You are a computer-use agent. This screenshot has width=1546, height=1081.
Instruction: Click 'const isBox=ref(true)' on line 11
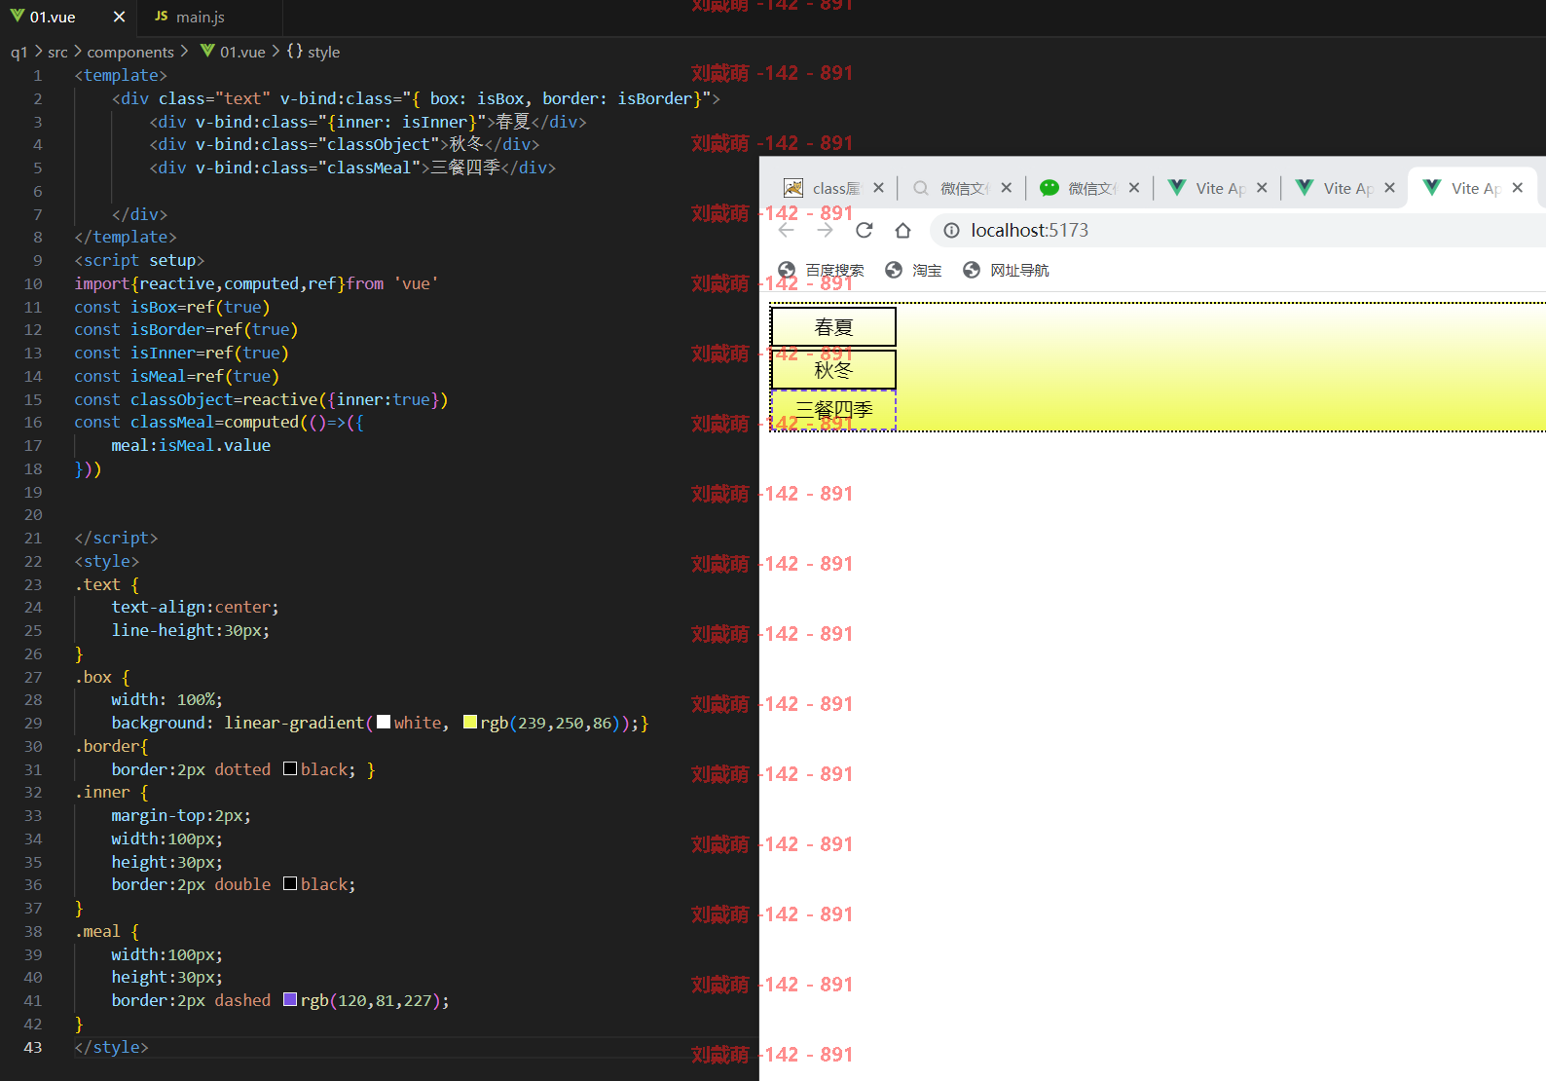click(172, 307)
